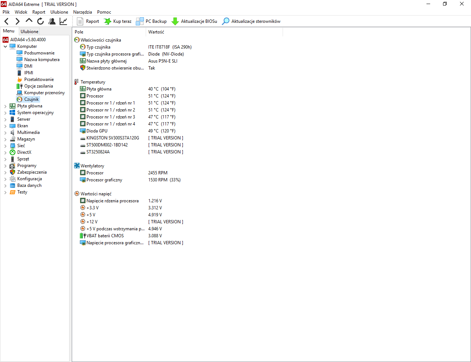Expand the Magazyn tree node
The image size is (471, 362).
coord(5,139)
